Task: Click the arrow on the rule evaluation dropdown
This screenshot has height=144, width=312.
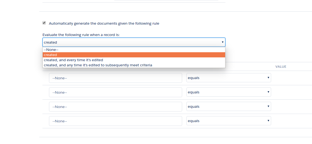Action: tap(222, 42)
